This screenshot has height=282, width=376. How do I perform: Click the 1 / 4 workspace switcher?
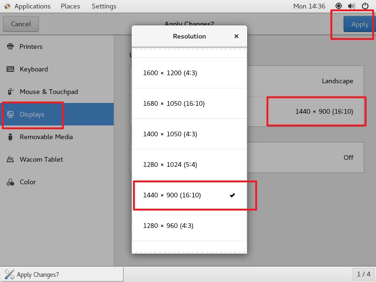pos(363,274)
